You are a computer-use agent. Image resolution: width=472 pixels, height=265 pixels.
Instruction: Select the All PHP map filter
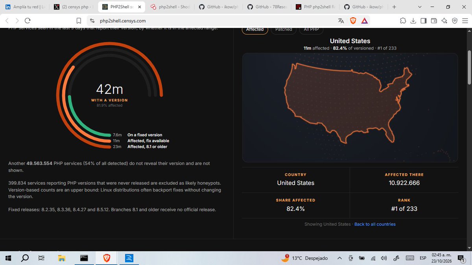(311, 29)
